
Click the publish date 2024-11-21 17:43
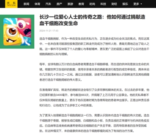49,31
